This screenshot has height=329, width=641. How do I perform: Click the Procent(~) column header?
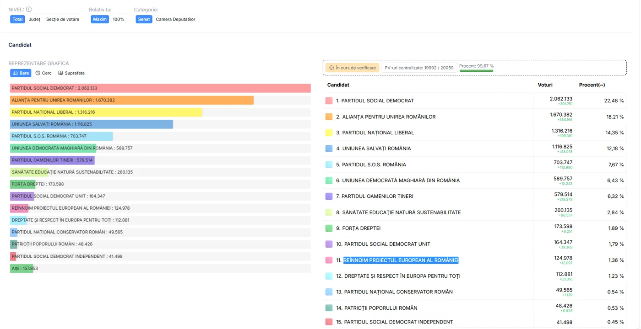(x=592, y=85)
